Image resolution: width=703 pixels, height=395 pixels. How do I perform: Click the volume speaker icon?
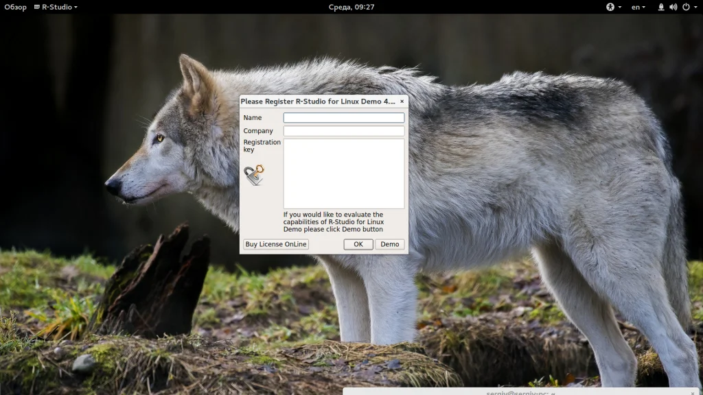(x=673, y=7)
